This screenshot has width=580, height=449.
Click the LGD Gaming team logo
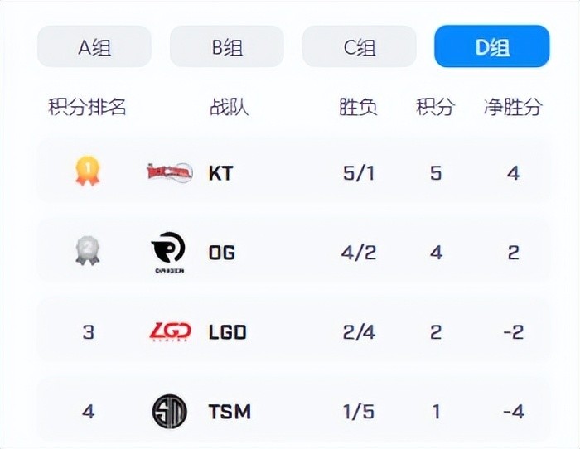(169, 332)
